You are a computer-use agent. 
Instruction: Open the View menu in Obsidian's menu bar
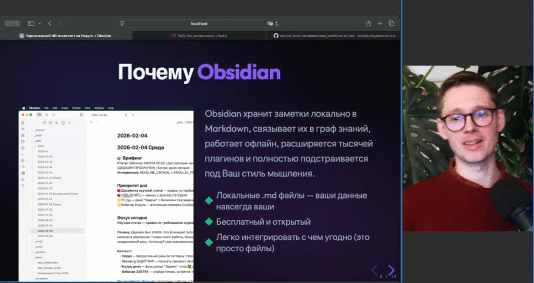pyautogui.click(x=88, y=108)
